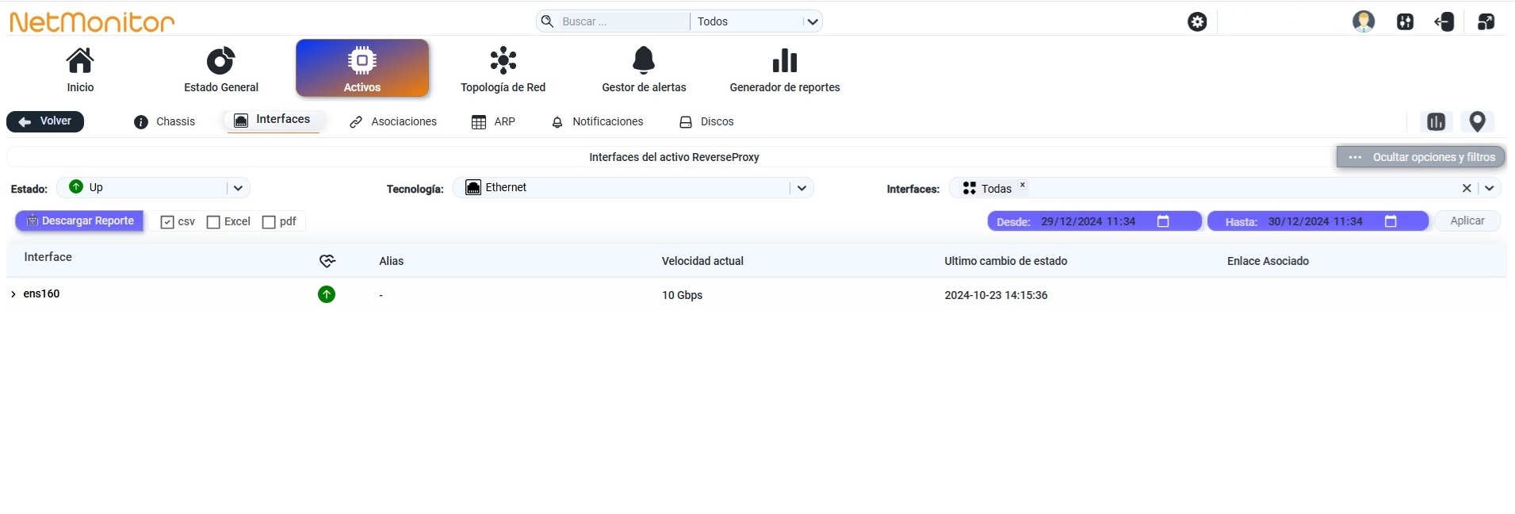The image size is (1515, 514).
Task: Click the Desde date field
Action: pyautogui.click(x=1095, y=221)
